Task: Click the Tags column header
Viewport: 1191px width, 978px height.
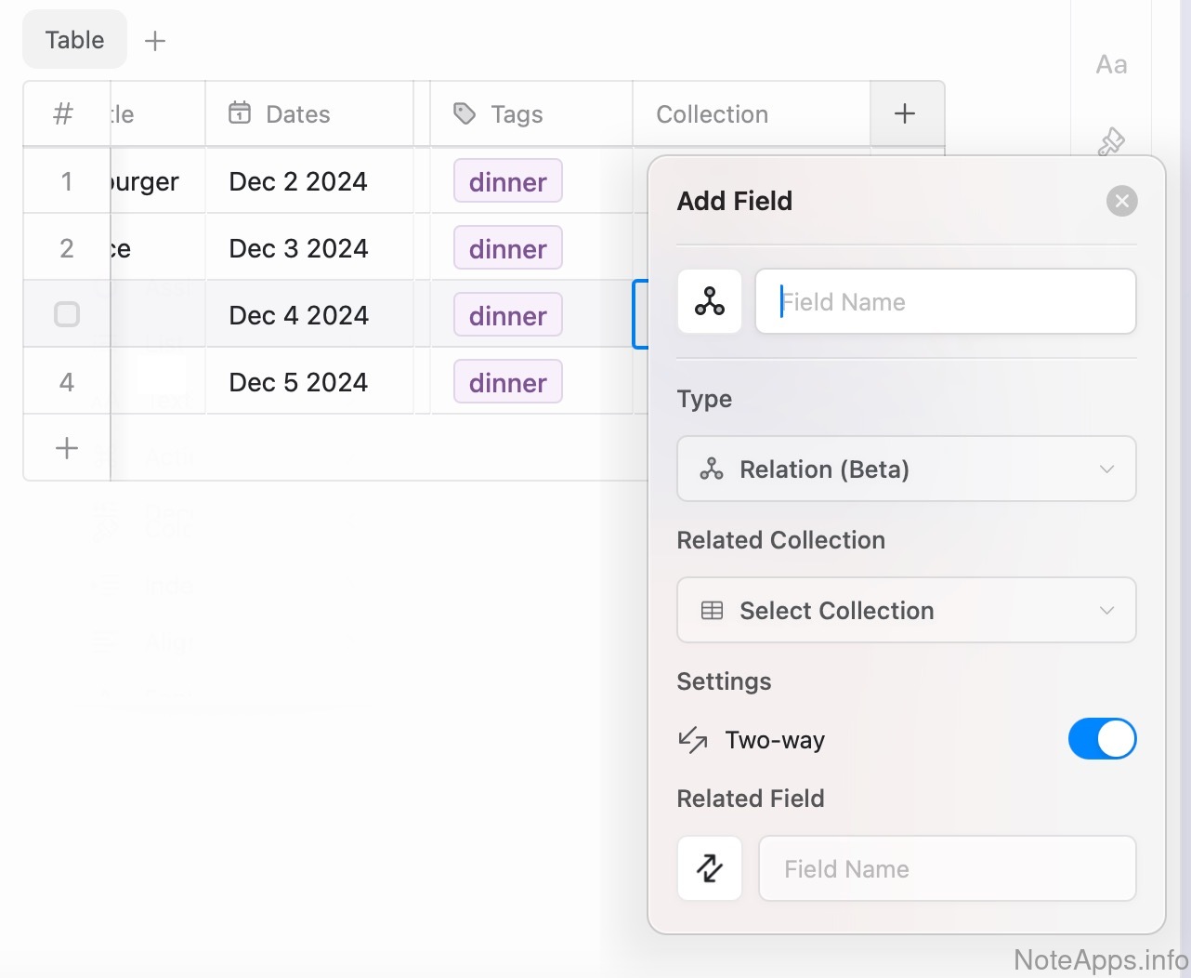Action: (x=517, y=114)
